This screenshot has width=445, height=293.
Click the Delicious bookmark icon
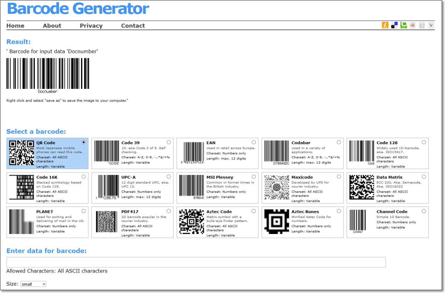coord(394,25)
